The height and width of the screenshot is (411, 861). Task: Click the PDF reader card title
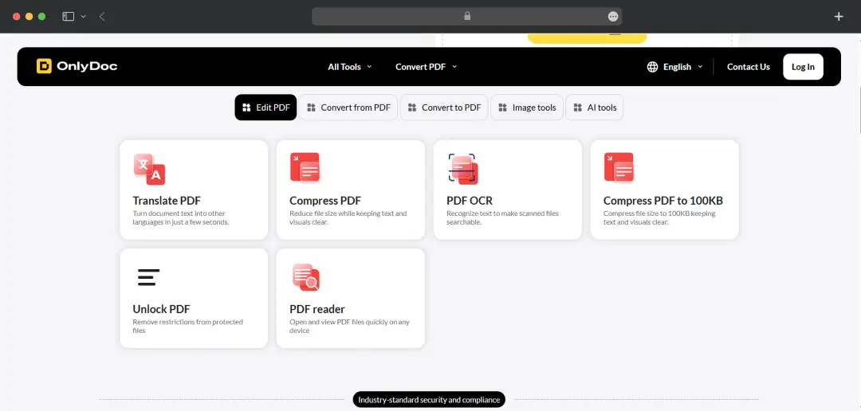[317, 309]
